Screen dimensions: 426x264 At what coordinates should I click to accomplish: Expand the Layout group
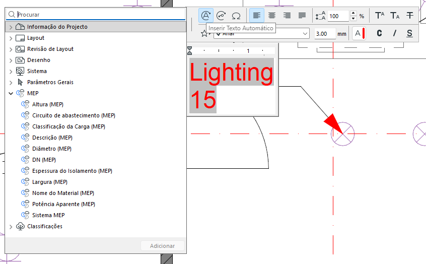point(11,38)
